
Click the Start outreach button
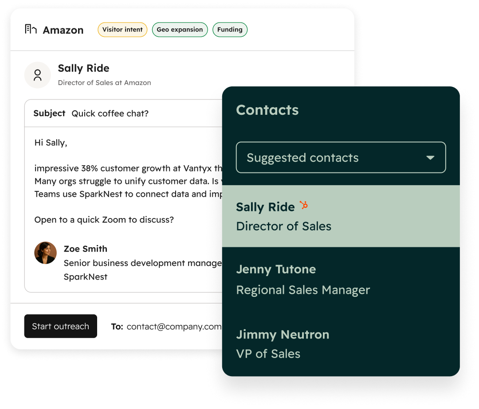61,326
